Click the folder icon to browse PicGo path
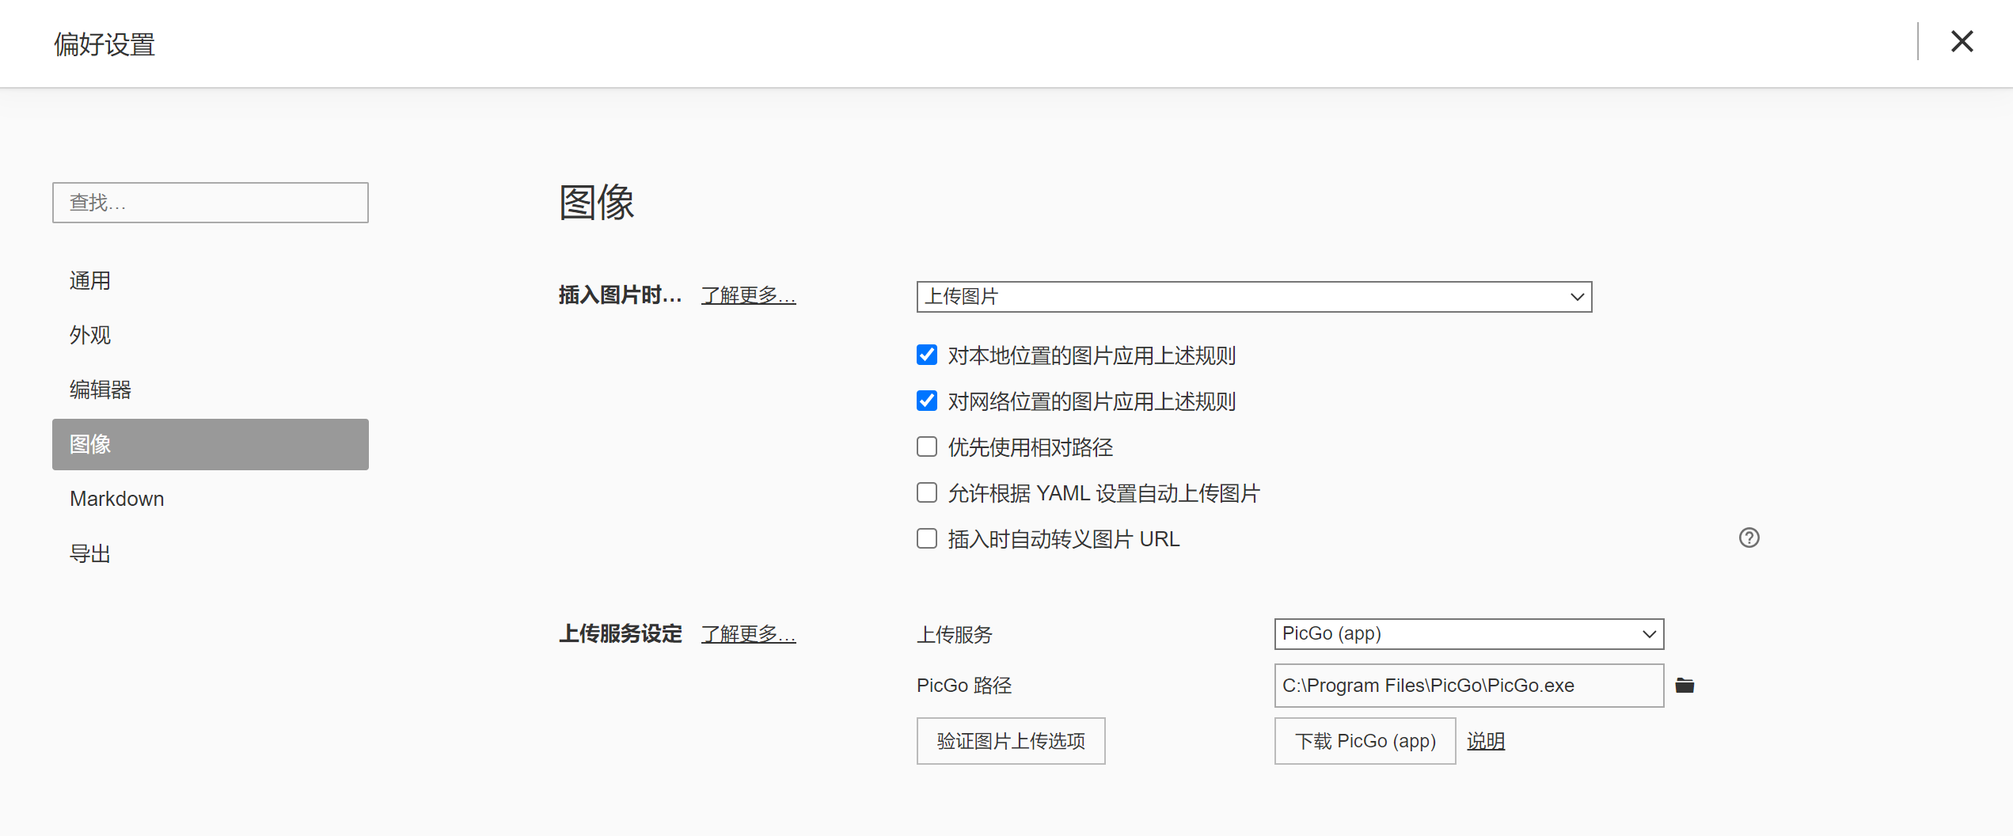This screenshot has height=836, width=2013. tap(1684, 686)
